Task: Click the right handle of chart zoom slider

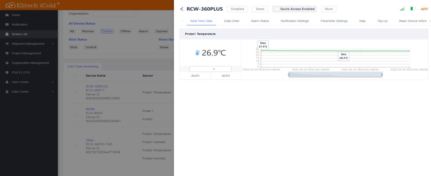Action: tap(382, 75)
